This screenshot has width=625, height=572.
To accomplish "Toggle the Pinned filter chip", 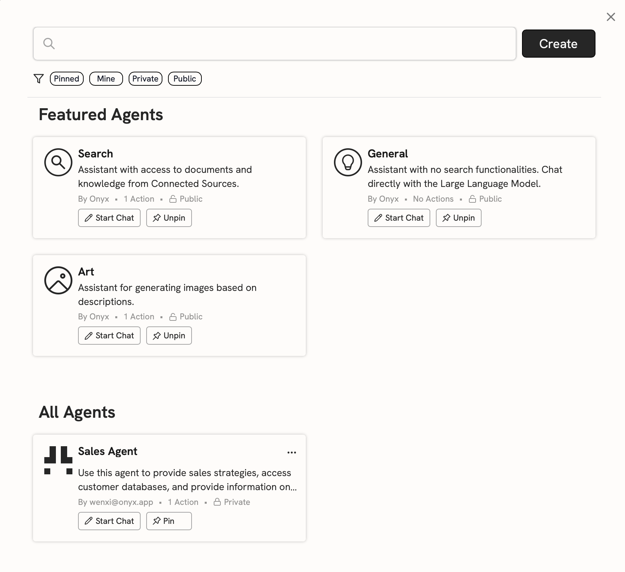I will pyautogui.click(x=66, y=79).
